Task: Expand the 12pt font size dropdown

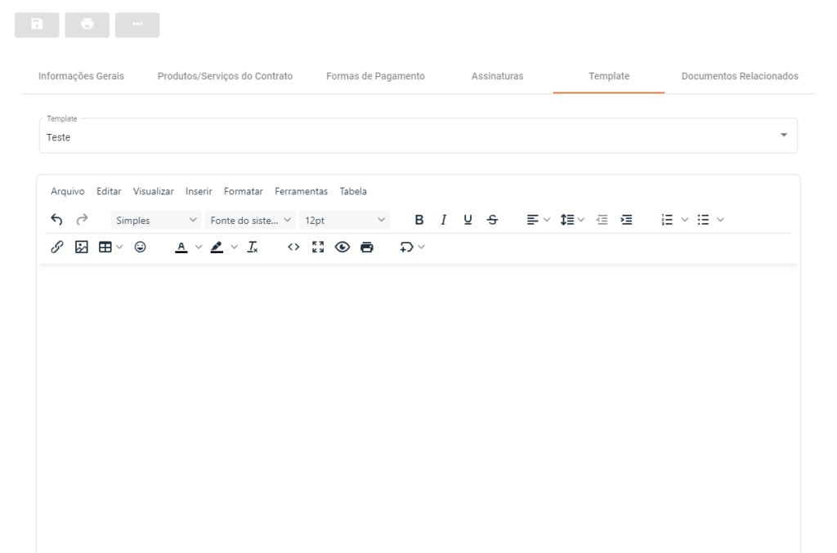Action: (344, 220)
